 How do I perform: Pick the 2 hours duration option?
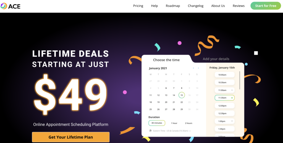(188, 123)
